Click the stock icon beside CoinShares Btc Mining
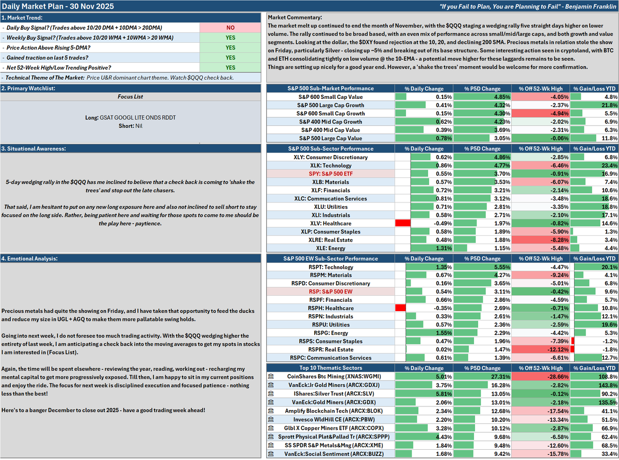Image resolution: width=619 pixels, height=460 pixels. (x=271, y=377)
